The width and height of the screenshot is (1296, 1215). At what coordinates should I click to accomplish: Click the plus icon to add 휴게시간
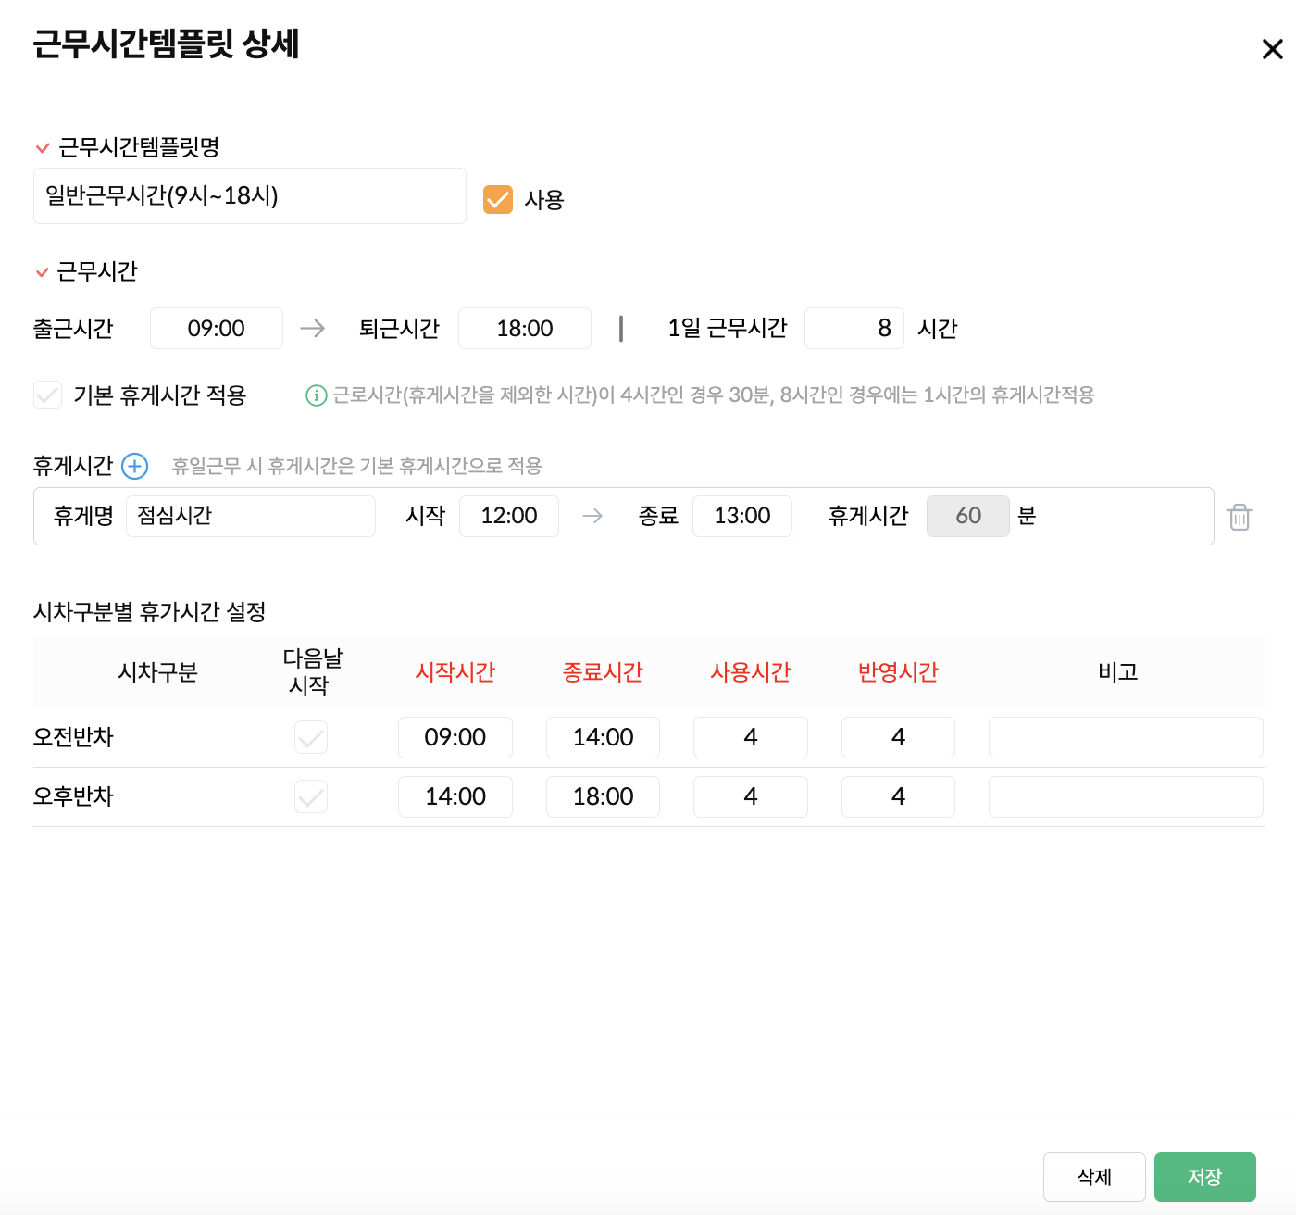click(135, 466)
